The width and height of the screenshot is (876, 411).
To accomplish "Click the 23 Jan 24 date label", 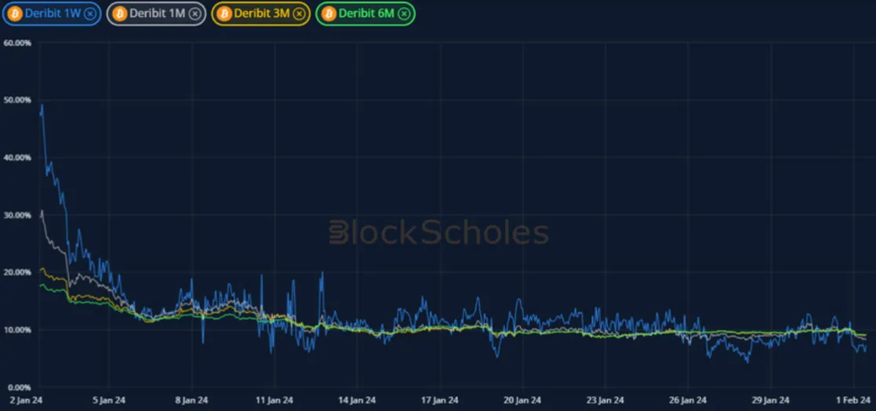I will coord(605,400).
